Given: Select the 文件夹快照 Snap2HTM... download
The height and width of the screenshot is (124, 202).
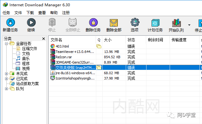Looking at the screenshot, I should [x=125, y=68].
